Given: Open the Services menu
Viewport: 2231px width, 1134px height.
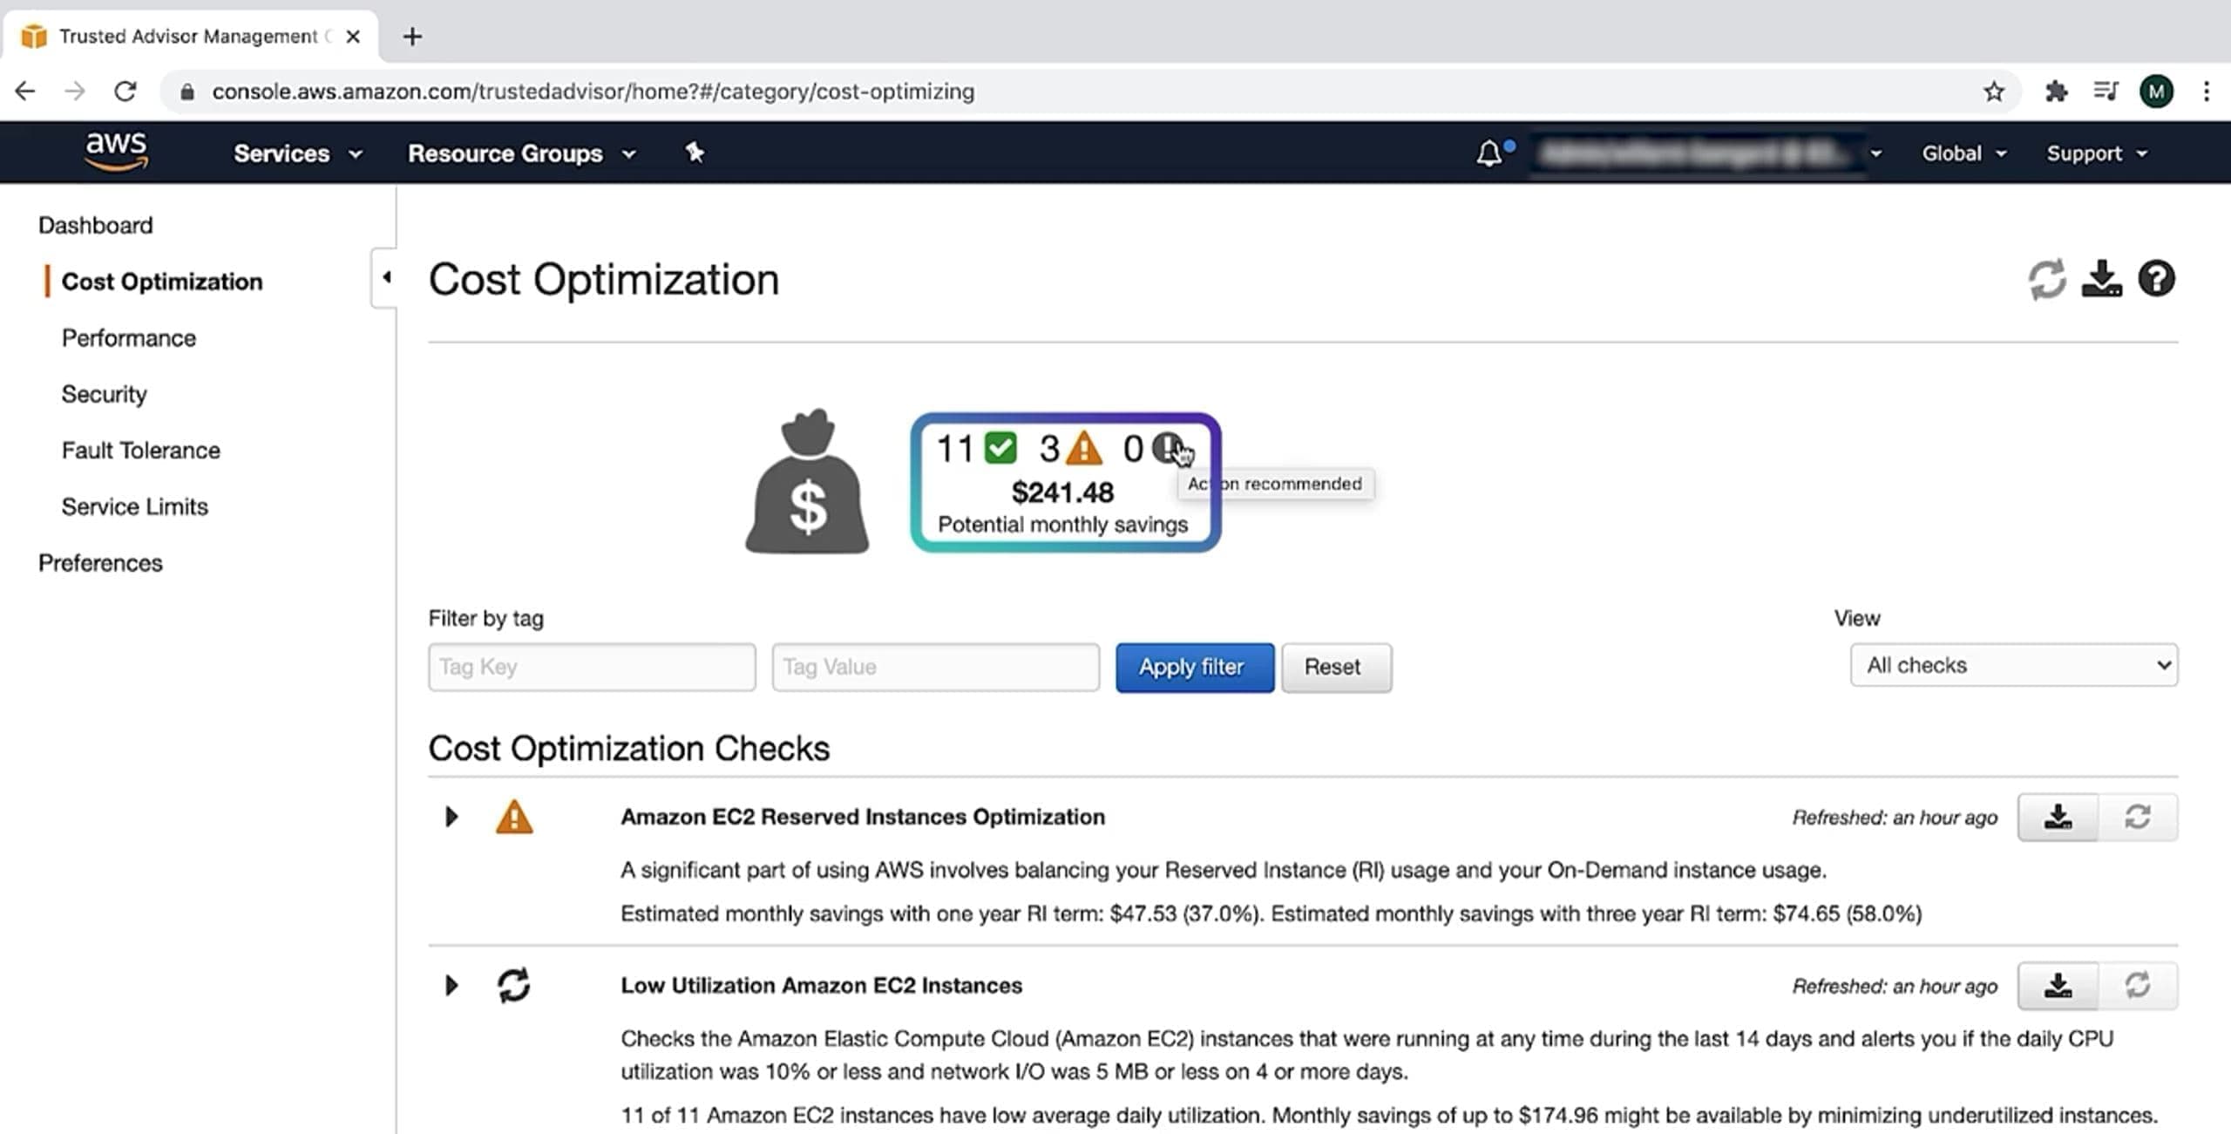Looking at the screenshot, I should tap(296, 153).
